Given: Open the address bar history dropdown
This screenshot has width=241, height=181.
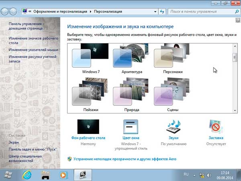Looking at the screenshot, I should (155, 12).
